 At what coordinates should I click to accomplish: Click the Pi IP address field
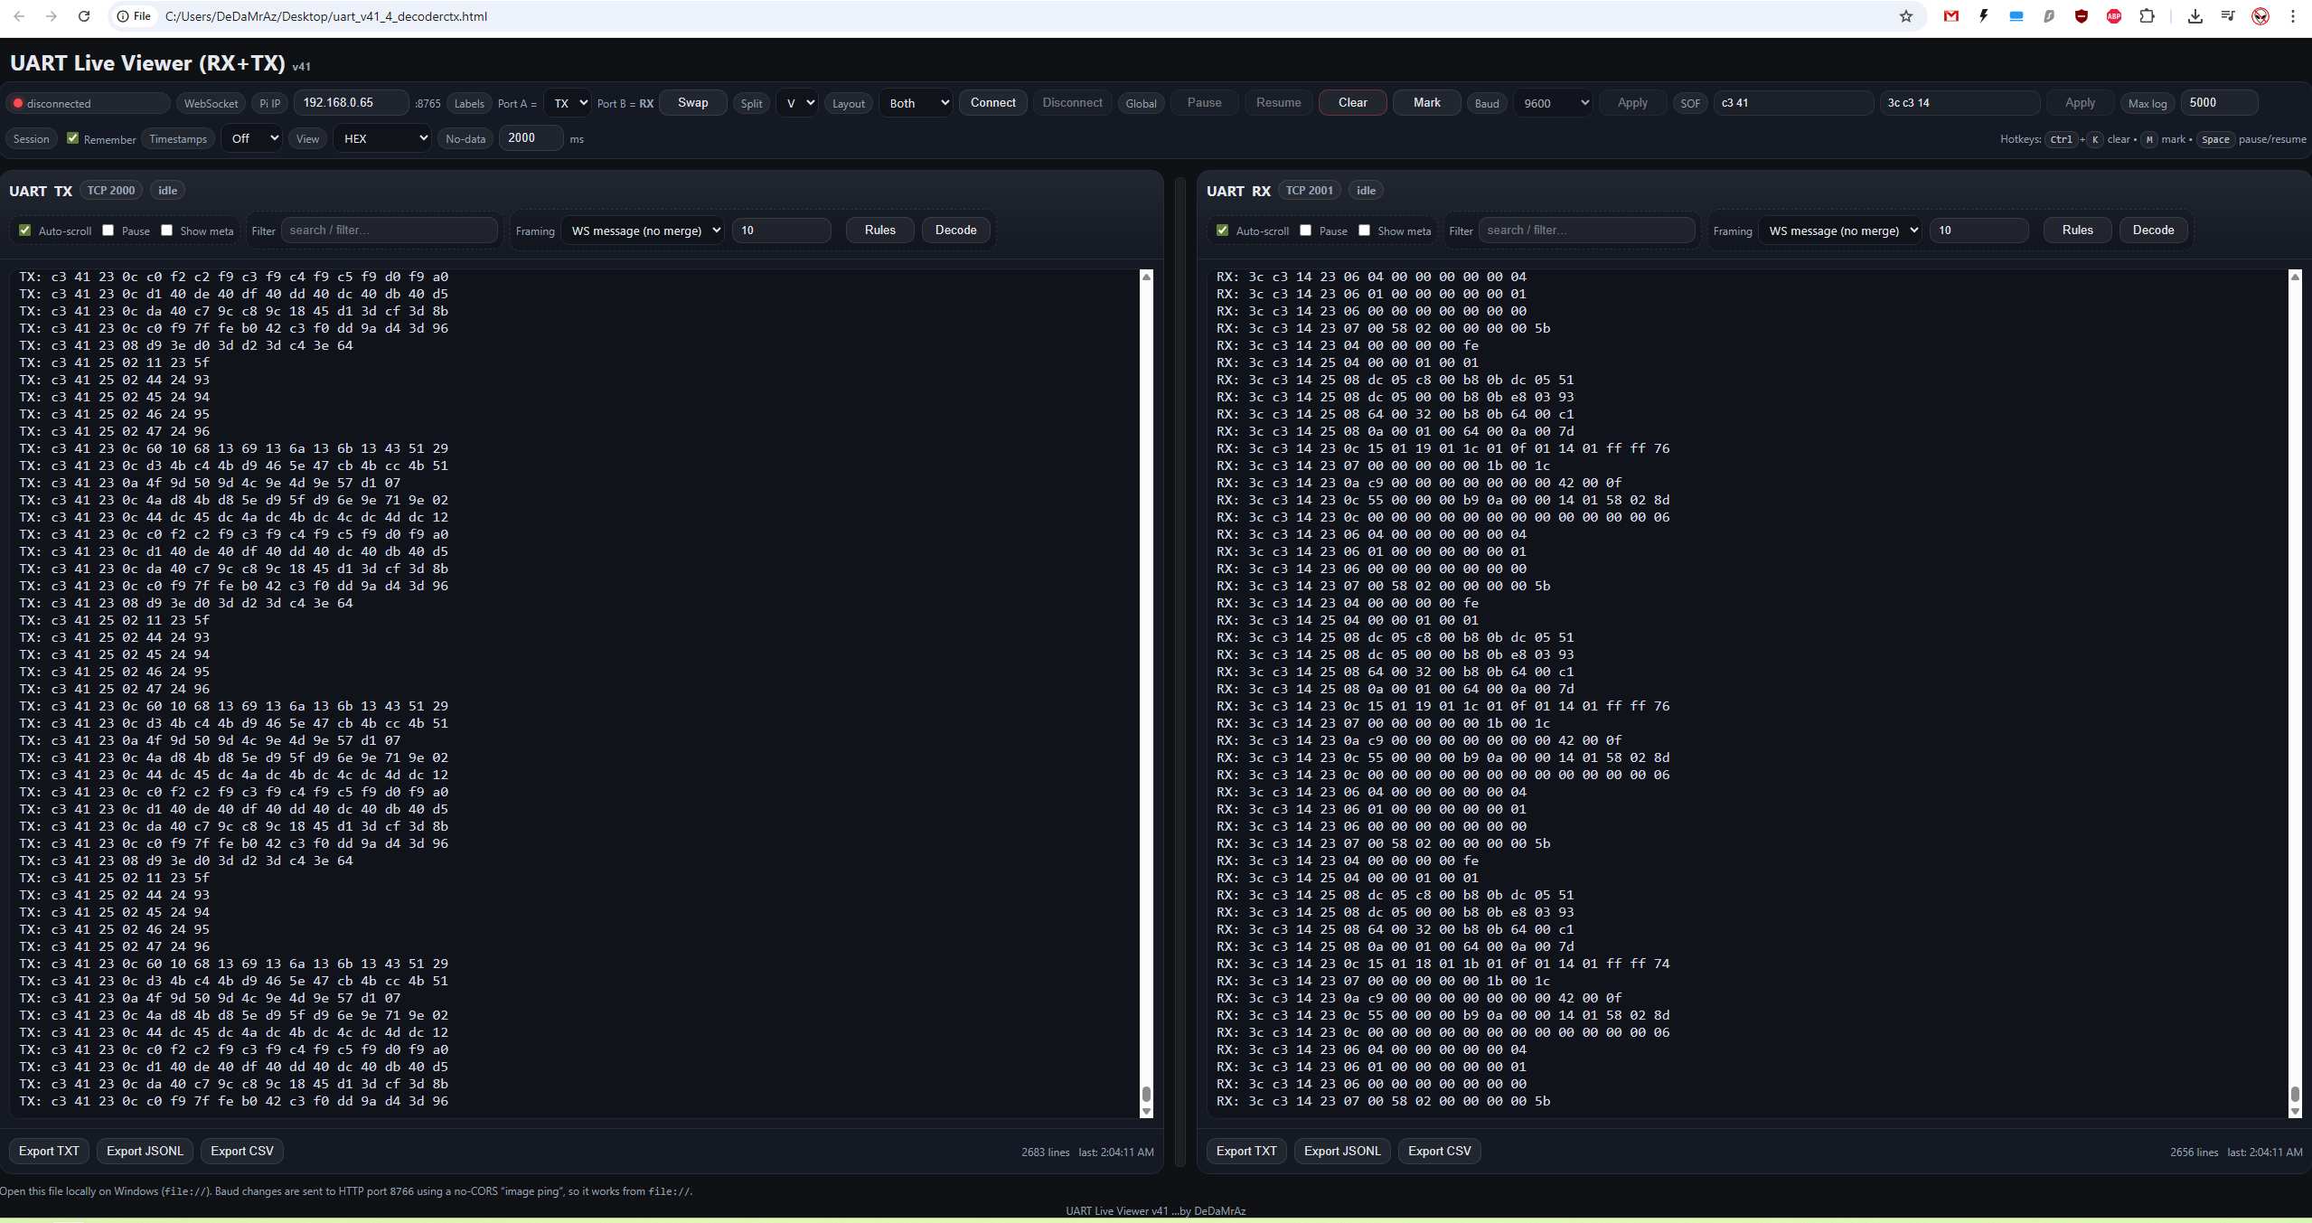coord(351,103)
